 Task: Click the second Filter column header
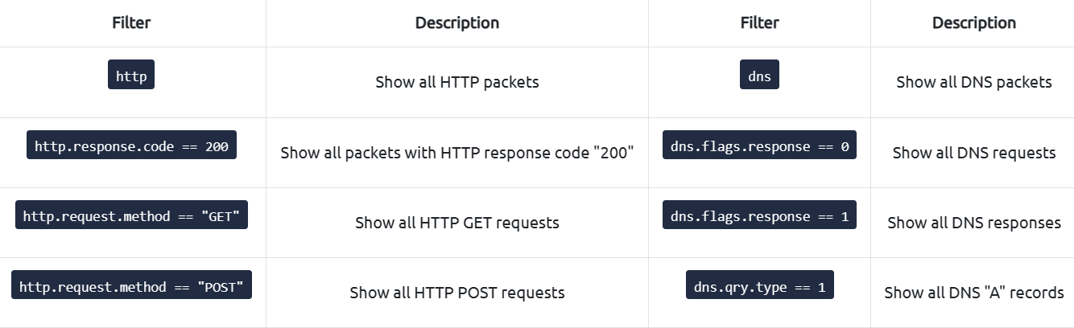pos(759,23)
